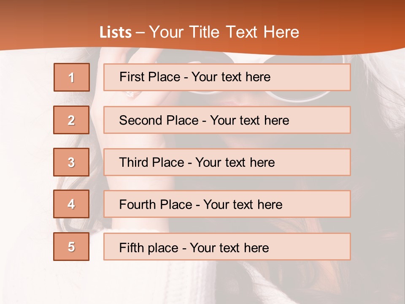Select the number 2 box
Screen dimensions: 405x304
click(x=71, y=120)
